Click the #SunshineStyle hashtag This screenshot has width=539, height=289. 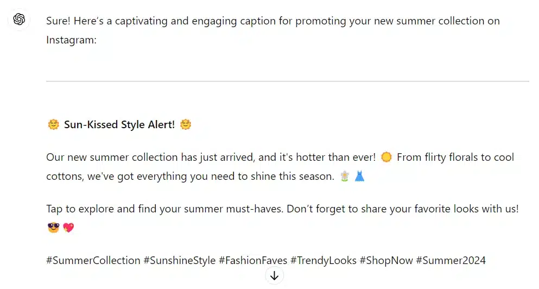click(x=180, y=261)
